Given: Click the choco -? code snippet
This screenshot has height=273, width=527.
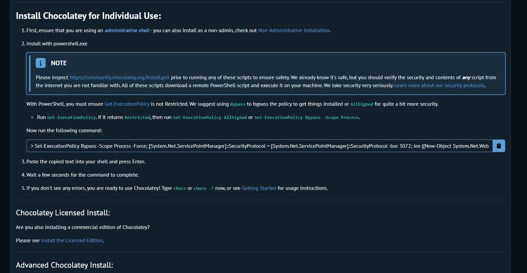Looking at the screenshot, I should pyautogui.click(x=204, y=189).
